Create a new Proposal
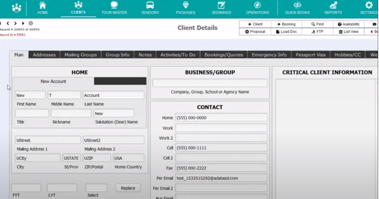Screen dimensions: 379x199 click(255, 31)
